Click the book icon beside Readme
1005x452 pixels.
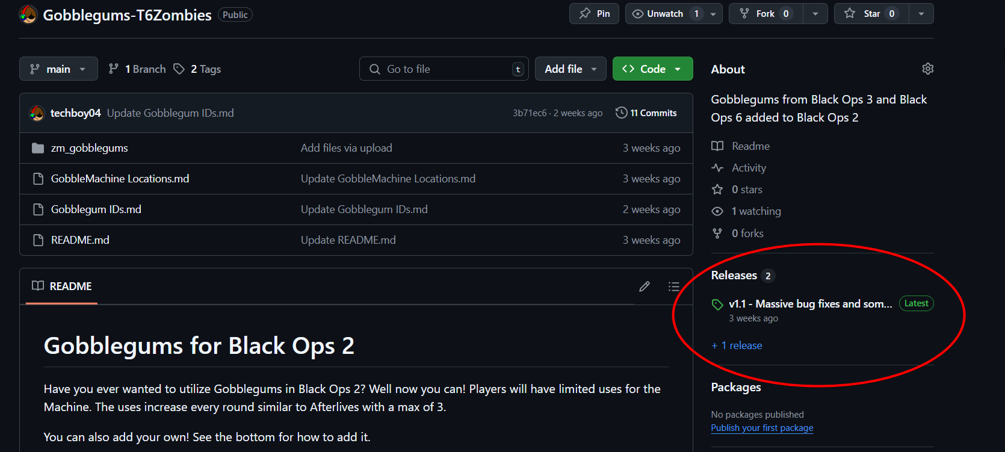tap(717, 146)
